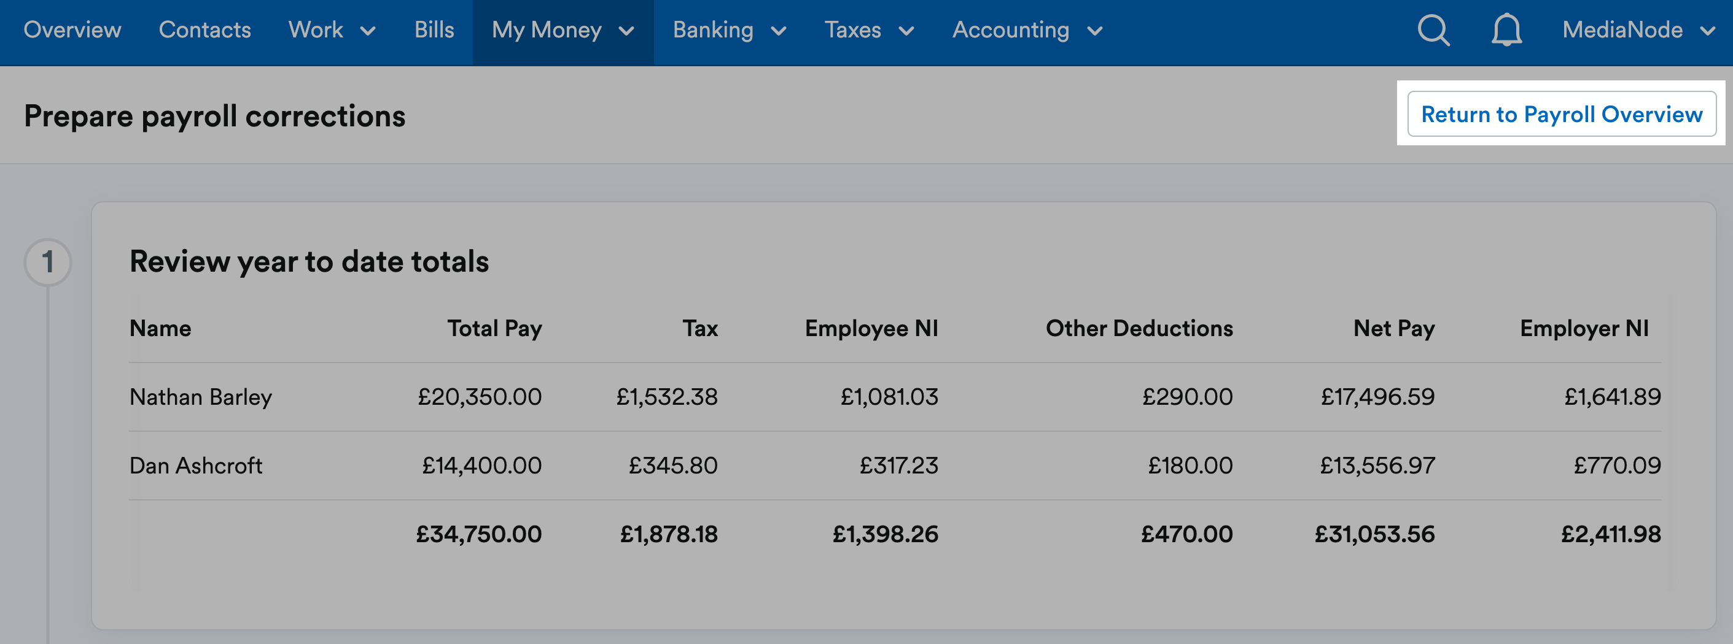This screenshot has width=1733, height=644.
Task: Click the Employer NI column header
Action: 1584,328
